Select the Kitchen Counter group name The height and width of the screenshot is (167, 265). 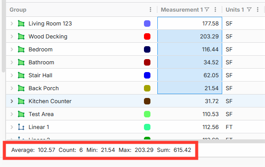50,101
